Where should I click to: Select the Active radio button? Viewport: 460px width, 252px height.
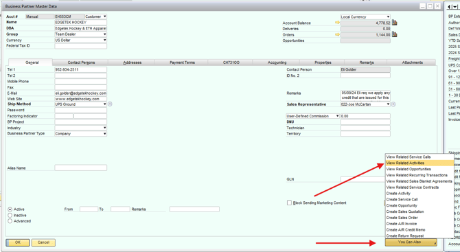click(10, 209)
